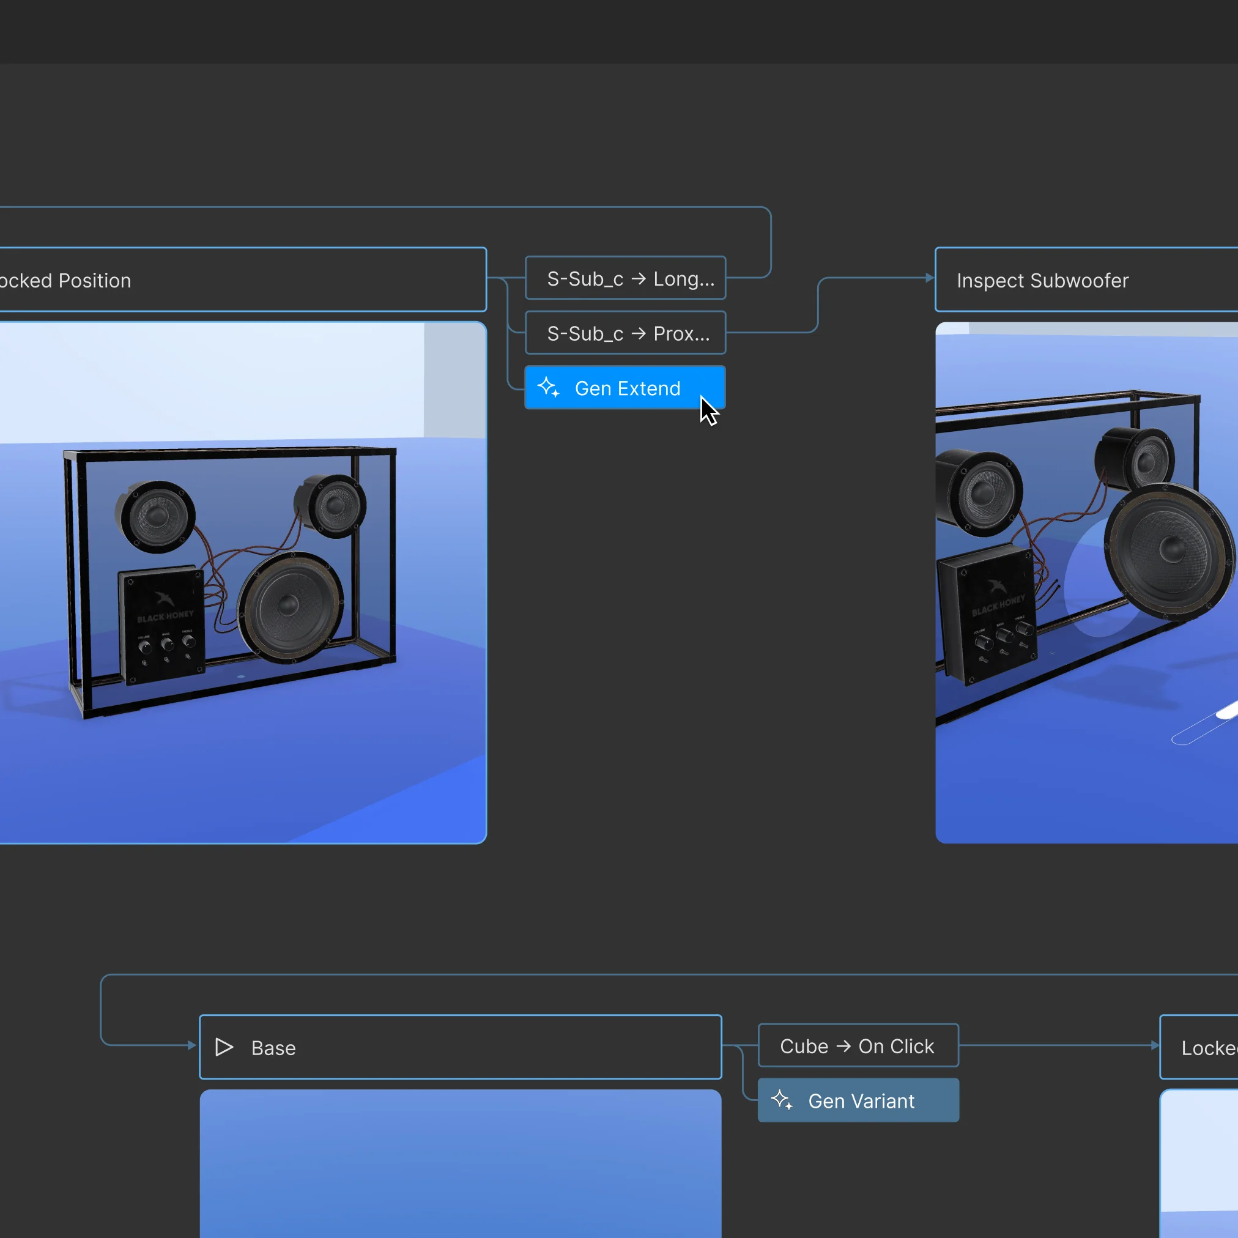Click the arrow icon in Cube On Click
Image resolution: width=1238 pixels, height=1238 pixels.
click(844, 1046)
